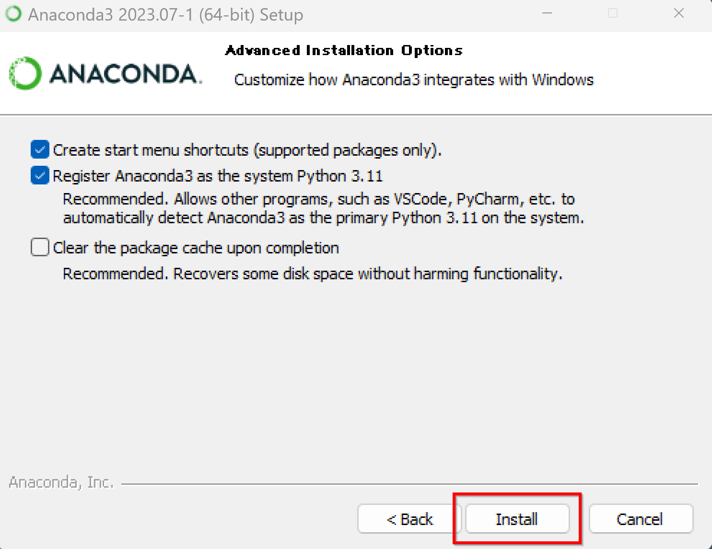Image resolution: width=712 pixels, height=549 pixels.
Task: Click the 'Advanced Installation Options' heading
Action: [x=344, y=50]
